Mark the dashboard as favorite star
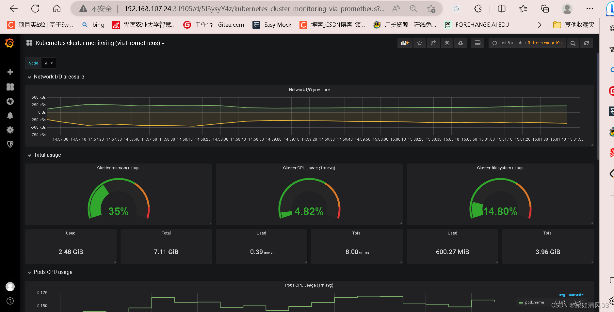 tap(420, 43)
